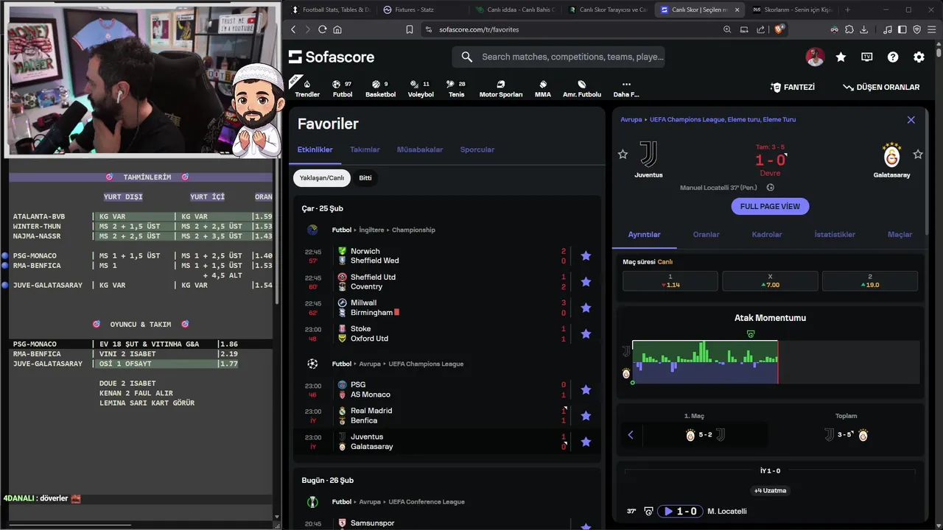This screenshot has height=530, width=943.
Task: Play the Locatelli goal video icon
Action: pyautogui.click(x=668, y=511)
